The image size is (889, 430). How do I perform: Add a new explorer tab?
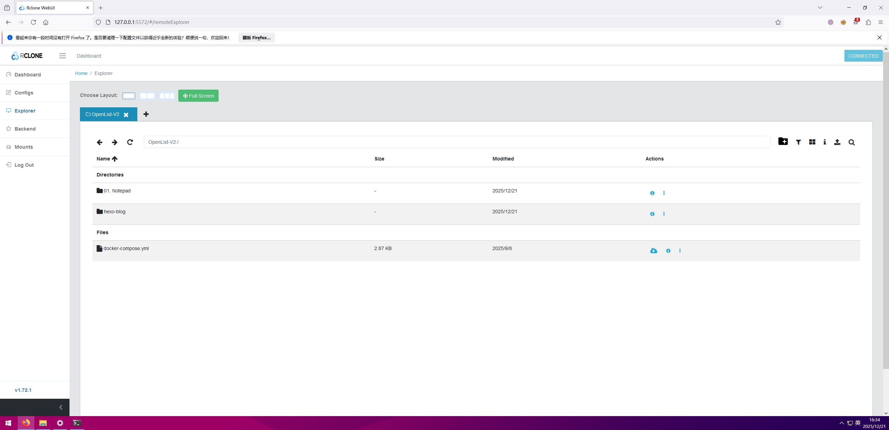146,114
